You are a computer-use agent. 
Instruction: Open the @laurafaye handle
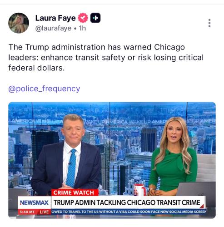tap(53, 28)
